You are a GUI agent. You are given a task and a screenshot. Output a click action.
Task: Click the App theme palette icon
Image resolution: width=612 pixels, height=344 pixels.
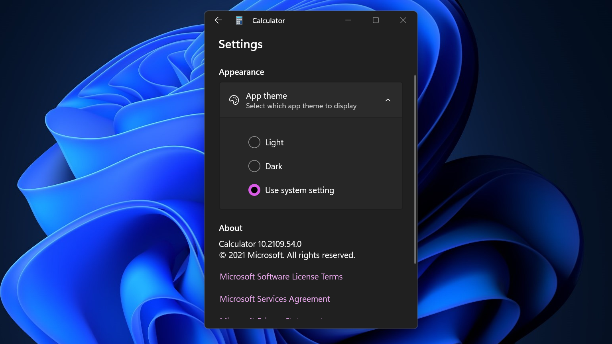point(234,100)
